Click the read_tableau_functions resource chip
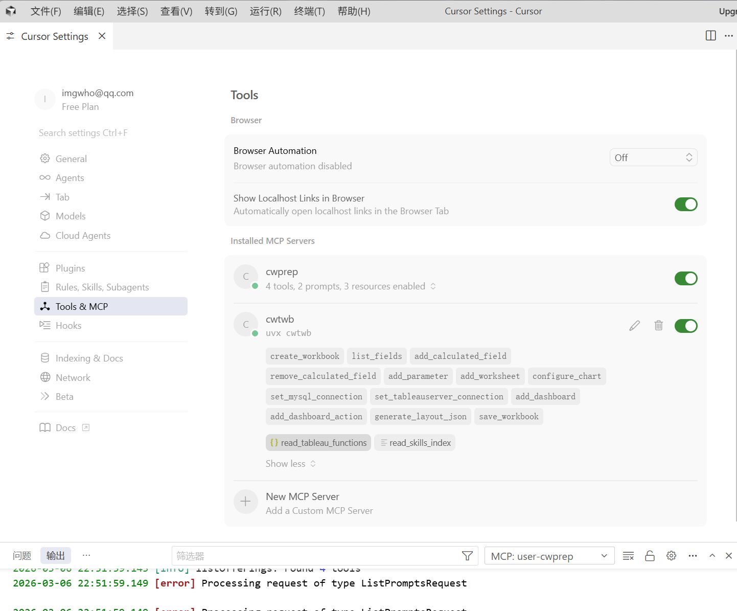 point(318,443)
